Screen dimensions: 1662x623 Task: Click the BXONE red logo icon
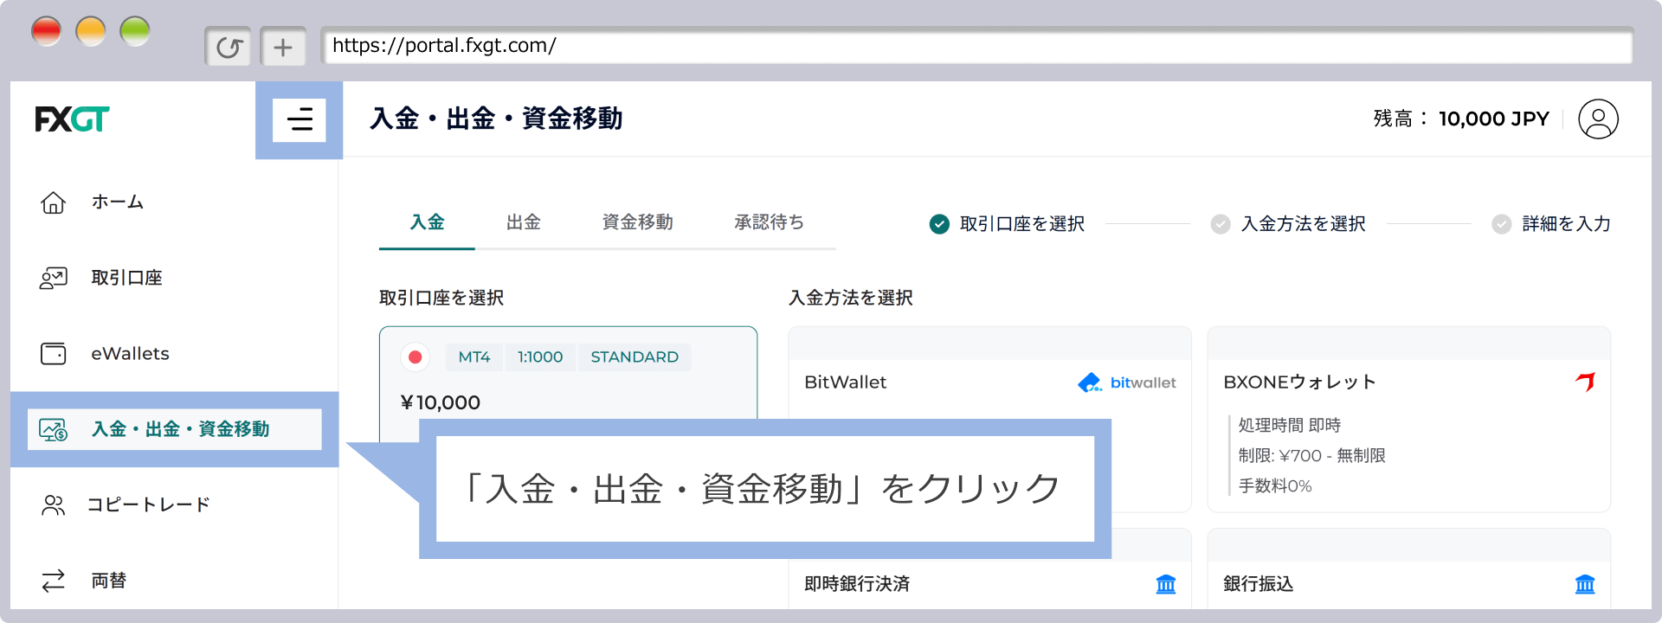coord(1586,382)
